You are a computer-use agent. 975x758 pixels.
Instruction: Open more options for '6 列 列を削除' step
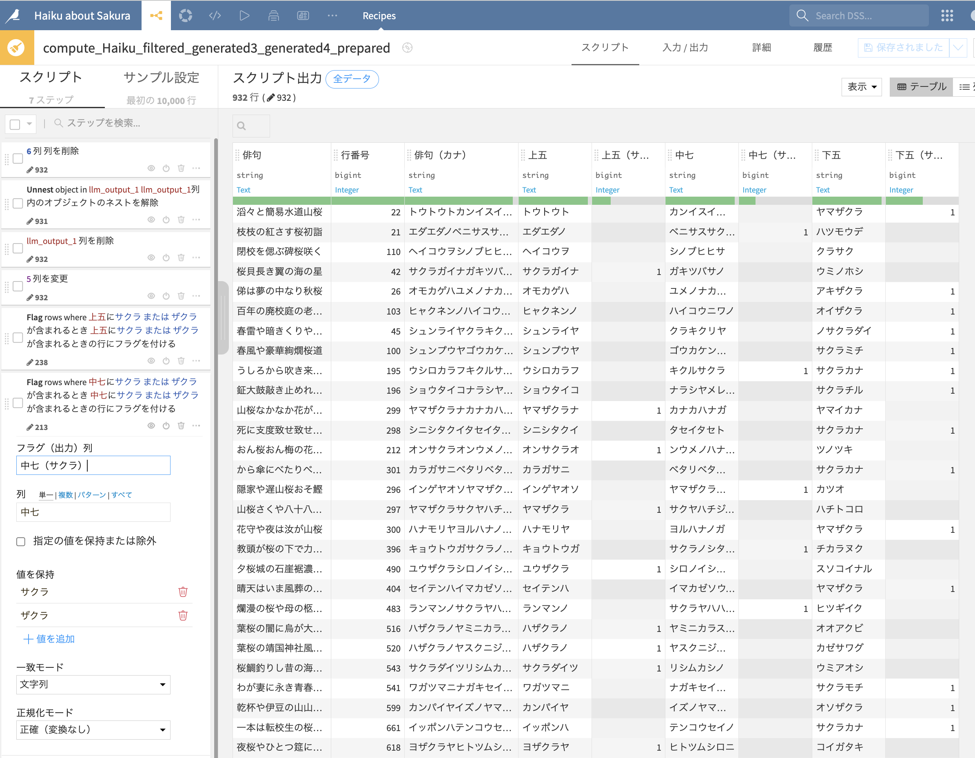pyautogui.click(x=196, y=168)
